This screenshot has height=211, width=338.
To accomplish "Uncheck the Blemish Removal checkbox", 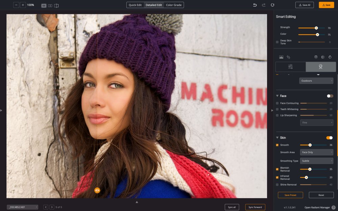I will [277, 169].
